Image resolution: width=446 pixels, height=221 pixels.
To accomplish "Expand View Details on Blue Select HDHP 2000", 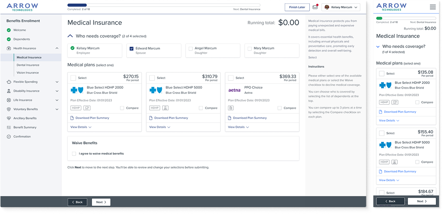I will point(81,127).
